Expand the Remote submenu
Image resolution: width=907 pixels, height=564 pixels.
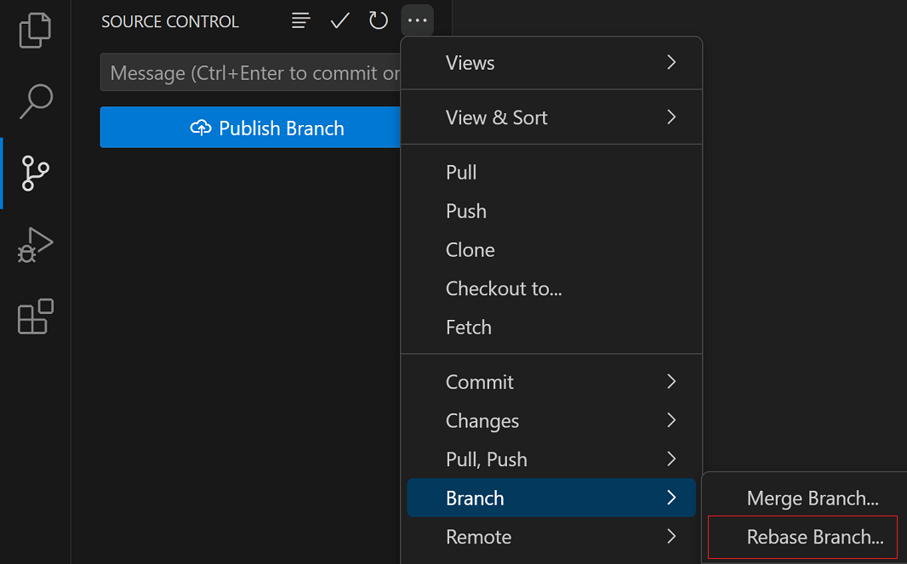[x=551, y=537]
